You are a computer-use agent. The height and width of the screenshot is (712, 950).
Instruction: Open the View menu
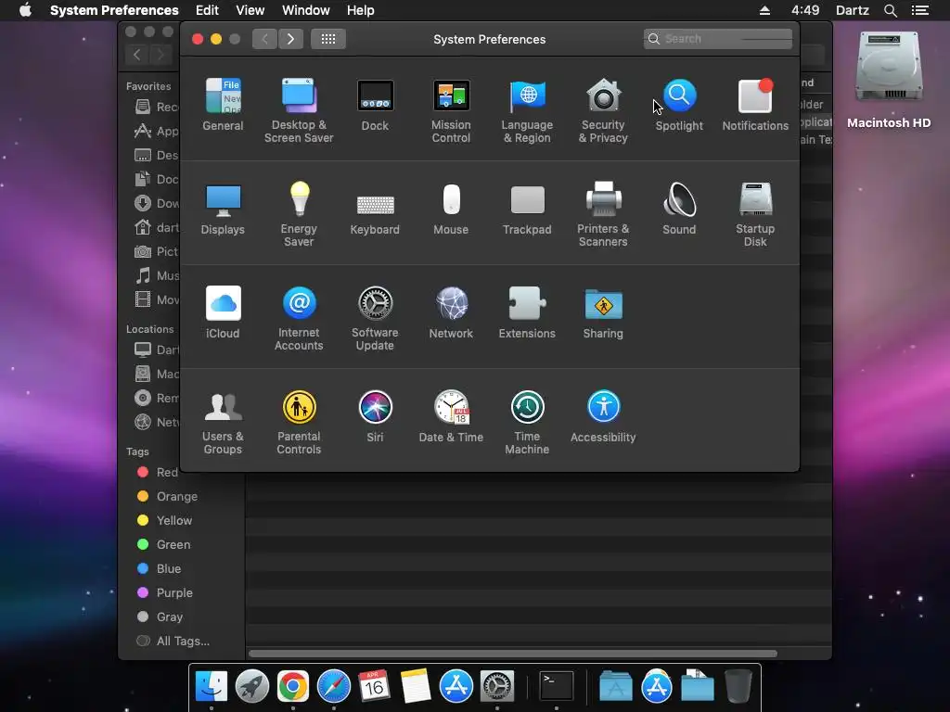(250, 10)
